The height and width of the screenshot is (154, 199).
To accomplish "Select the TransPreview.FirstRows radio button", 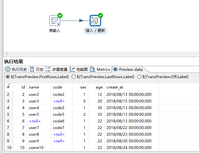I will click(x=8, y=77).
